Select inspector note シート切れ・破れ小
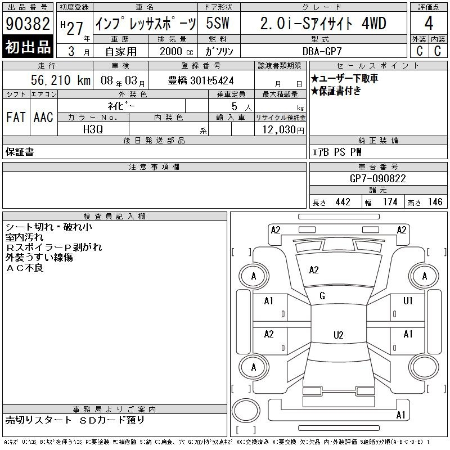The width and height of the screenshot is (450, 450). point(49,227)
